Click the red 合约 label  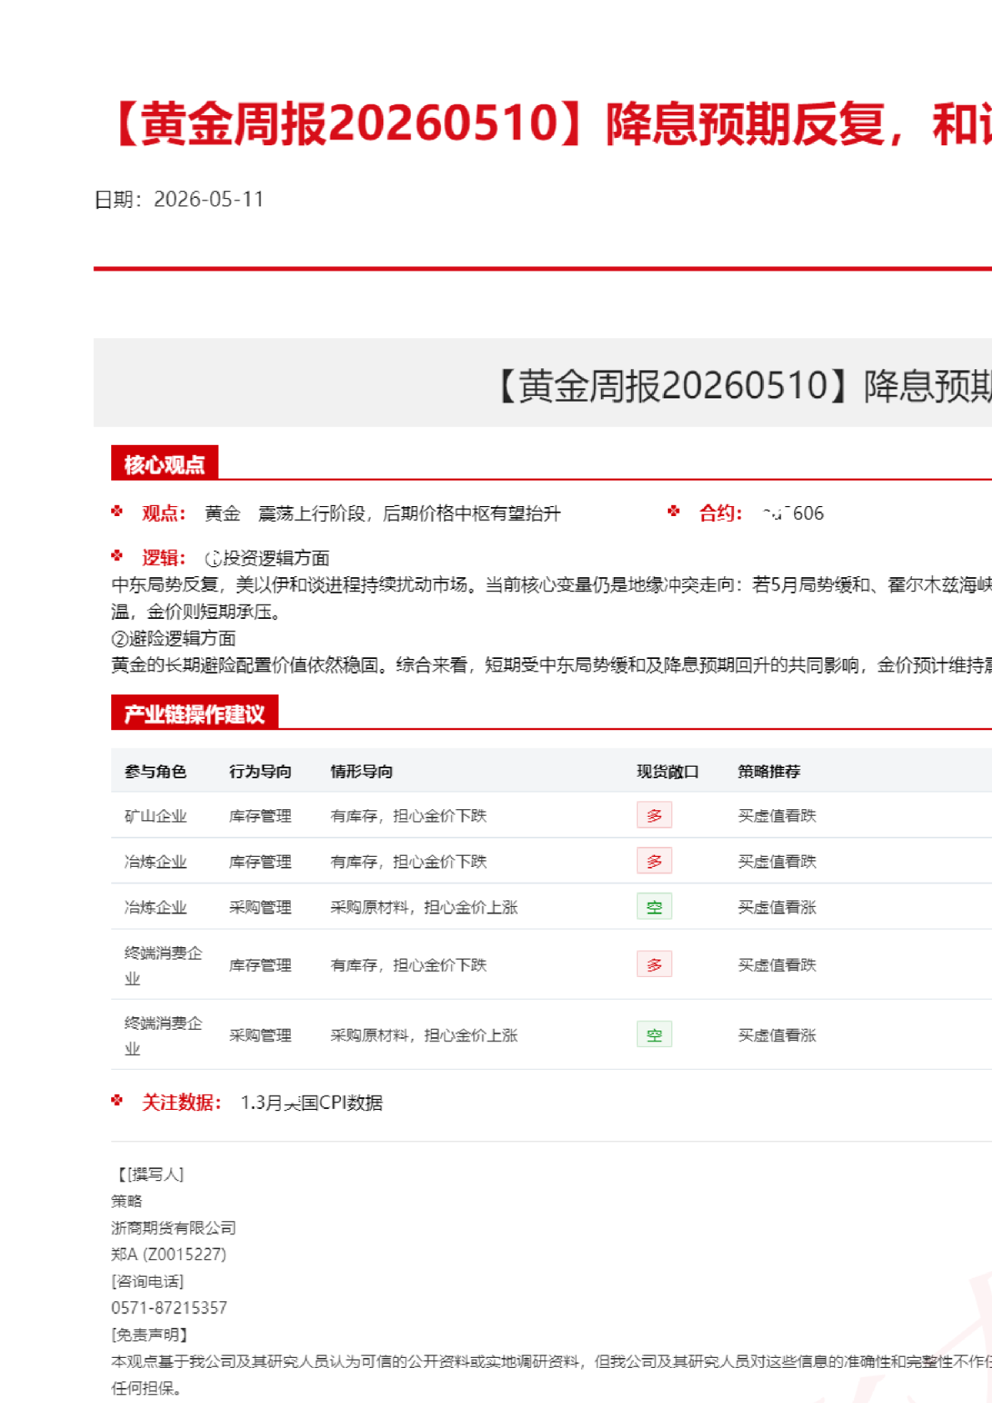(x=721, y=514)
